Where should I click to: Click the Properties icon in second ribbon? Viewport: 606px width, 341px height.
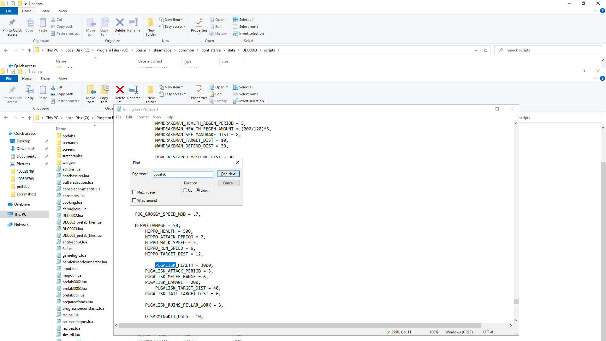click(199, 90)
